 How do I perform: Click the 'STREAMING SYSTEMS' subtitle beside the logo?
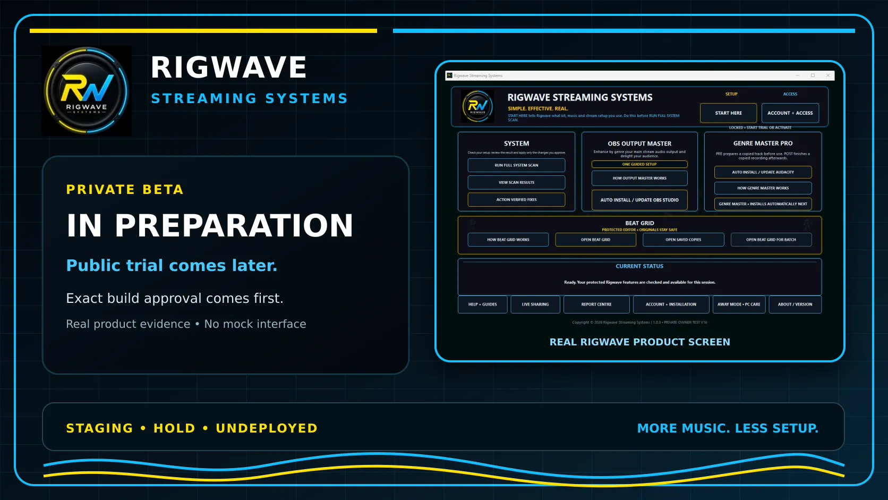point(249,99)
